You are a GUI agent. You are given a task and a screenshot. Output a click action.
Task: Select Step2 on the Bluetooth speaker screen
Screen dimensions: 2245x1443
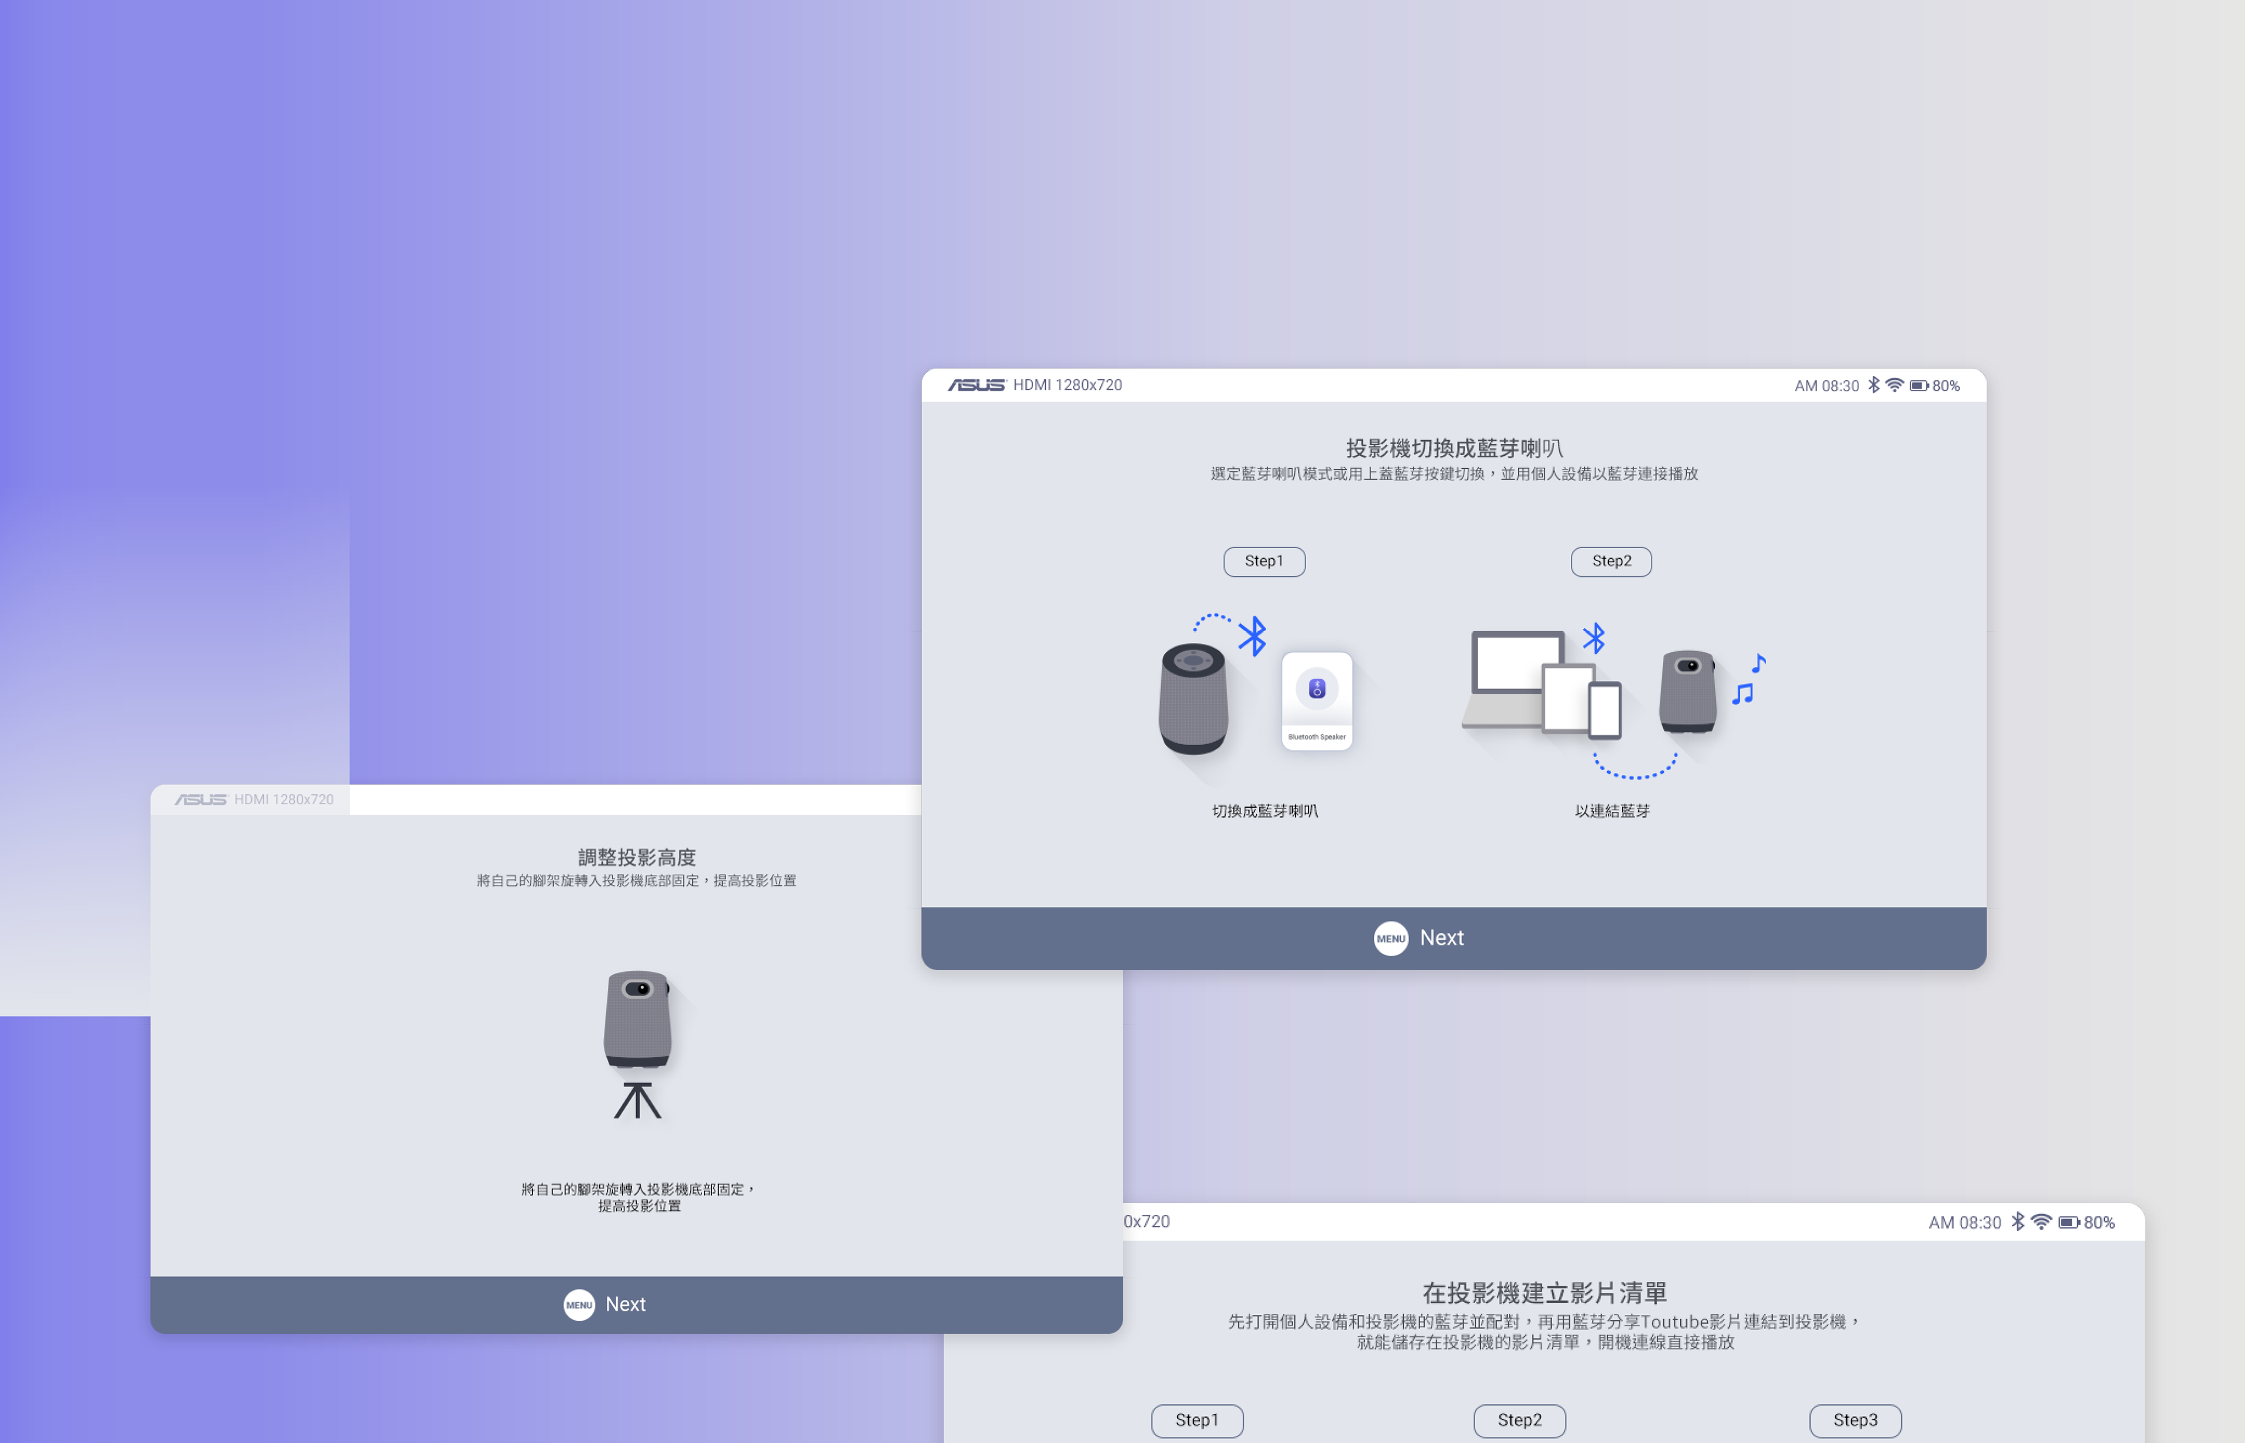tap(1611, 561)
